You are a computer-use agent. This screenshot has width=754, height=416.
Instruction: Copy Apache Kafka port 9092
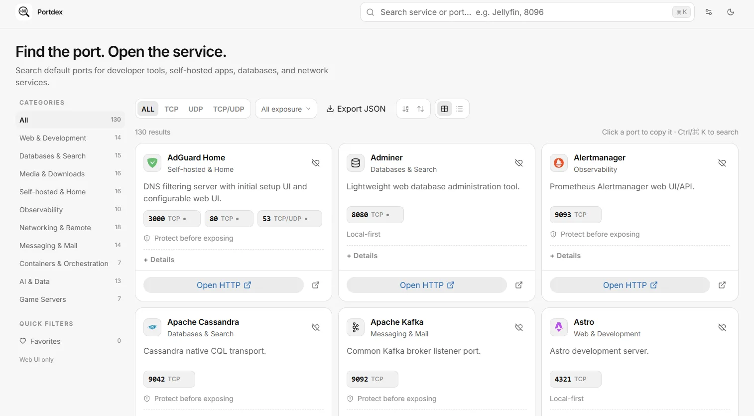(x=373, y=379)
